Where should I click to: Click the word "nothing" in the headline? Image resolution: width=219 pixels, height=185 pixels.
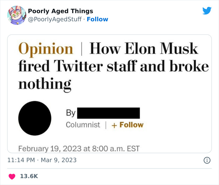pos(45,84)
